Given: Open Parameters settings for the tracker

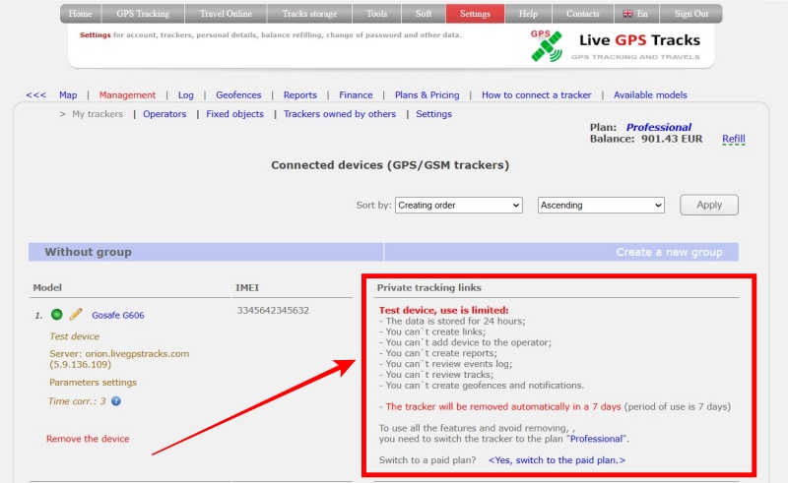Looking at the screenshot, I should pyautogui.click(x=93, y=383).
